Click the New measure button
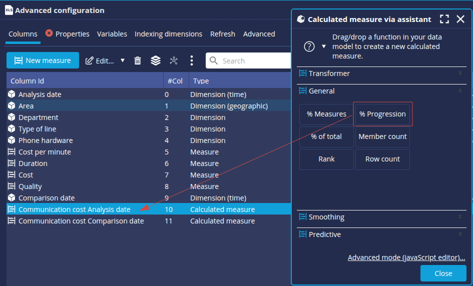The width and height of the screenshot is (473, 286). [43, 60]
